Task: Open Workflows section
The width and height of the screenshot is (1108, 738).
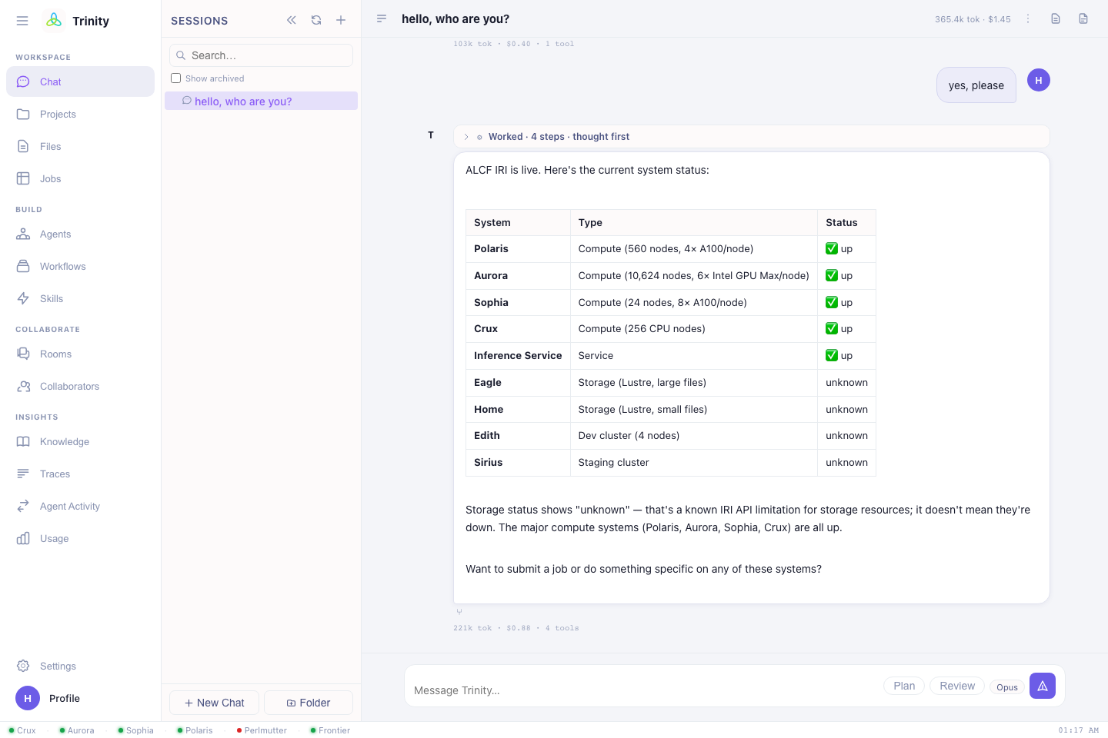Action: pos(80,266)
